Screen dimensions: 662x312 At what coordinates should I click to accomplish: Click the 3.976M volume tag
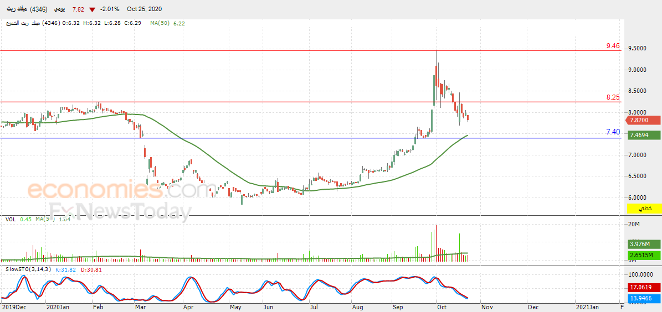pyautogui.click(x=644, y=244)
